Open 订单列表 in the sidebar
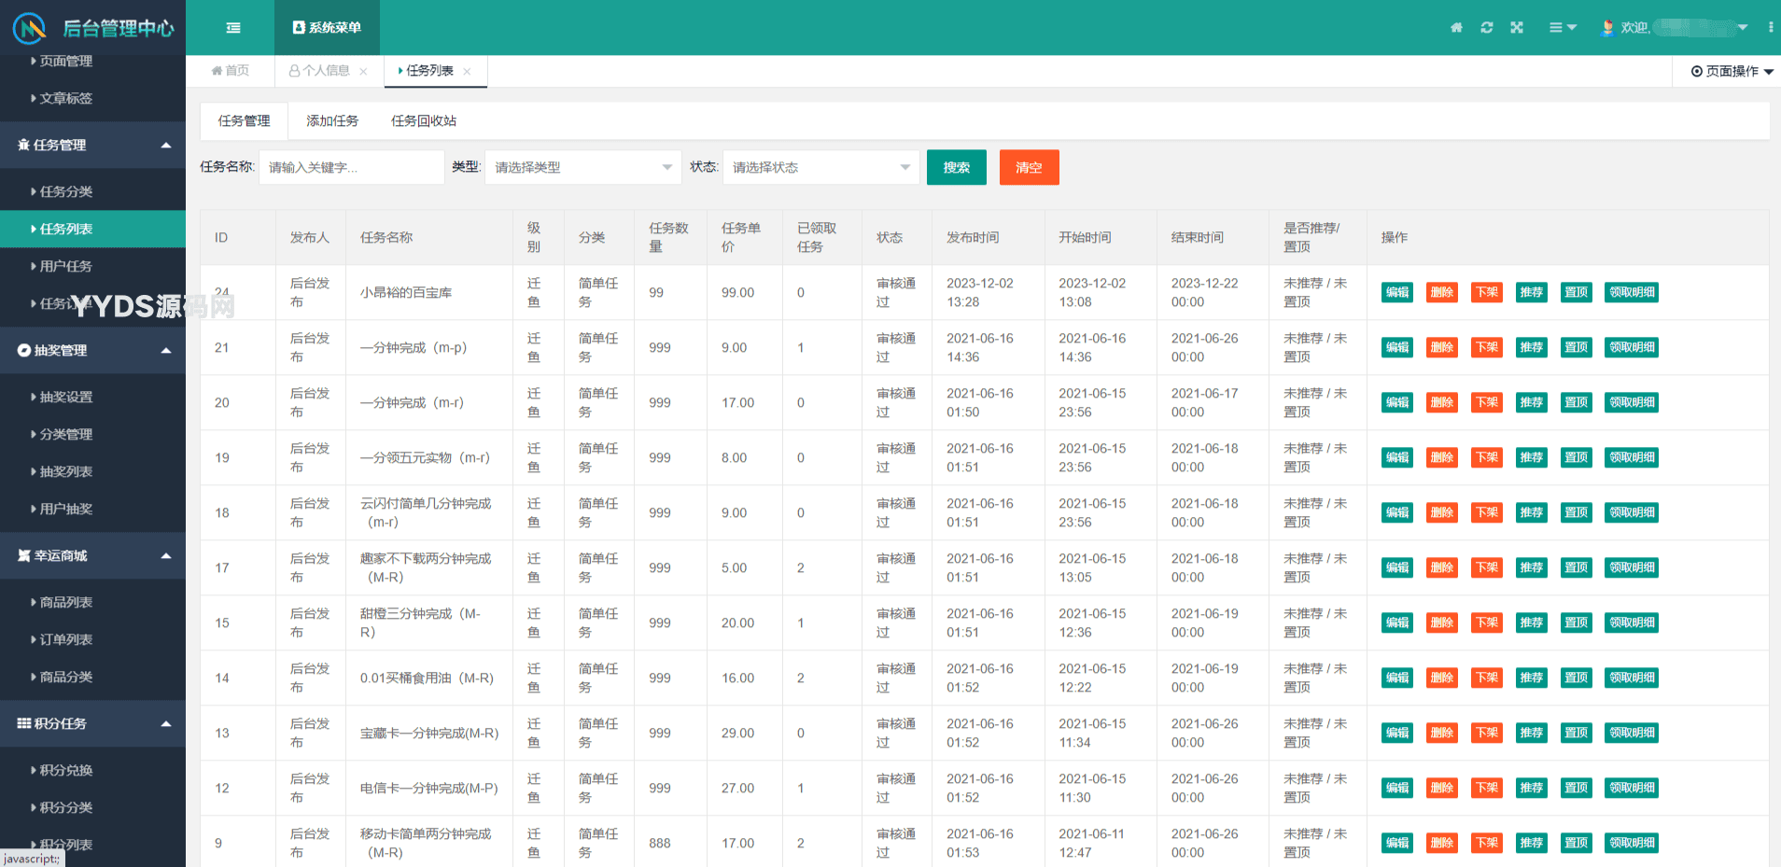 point(93,639)
